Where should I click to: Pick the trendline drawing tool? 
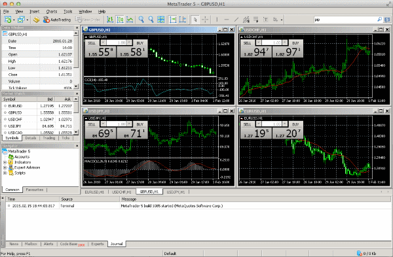click(x=236, y=20)
